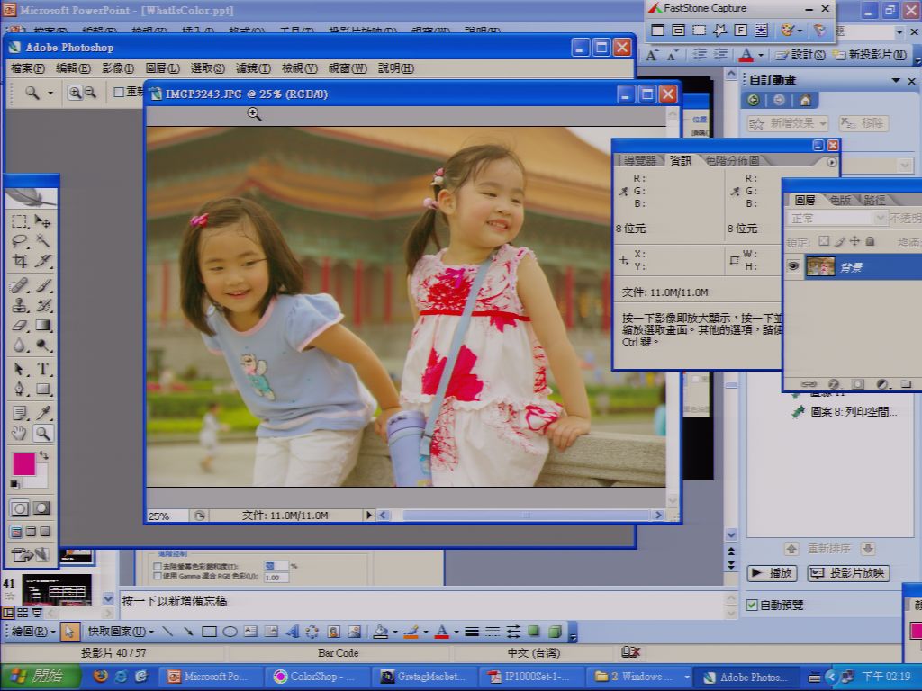Viewport: 922px width, 691px height.
Task: Click the 播放 button
Action: pos(773,573)
